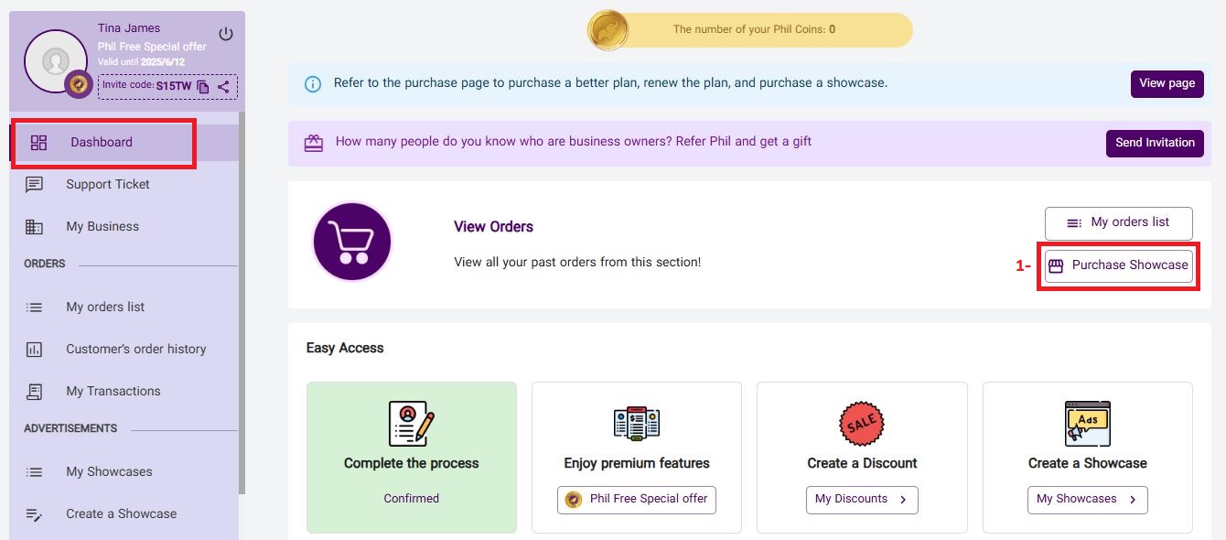Click the Create a Discount sale badge icon
The height and width of the screenshot is (540, 1226).
[862, 424]
